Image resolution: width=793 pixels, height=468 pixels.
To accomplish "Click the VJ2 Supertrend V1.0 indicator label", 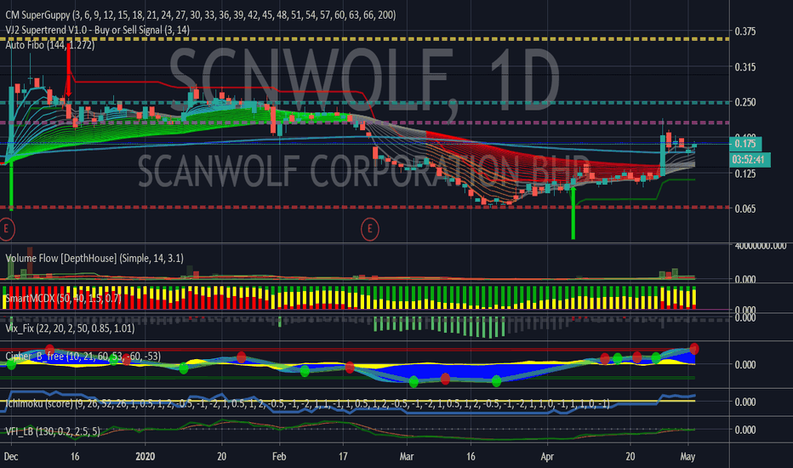I will [x=98, y=30].
